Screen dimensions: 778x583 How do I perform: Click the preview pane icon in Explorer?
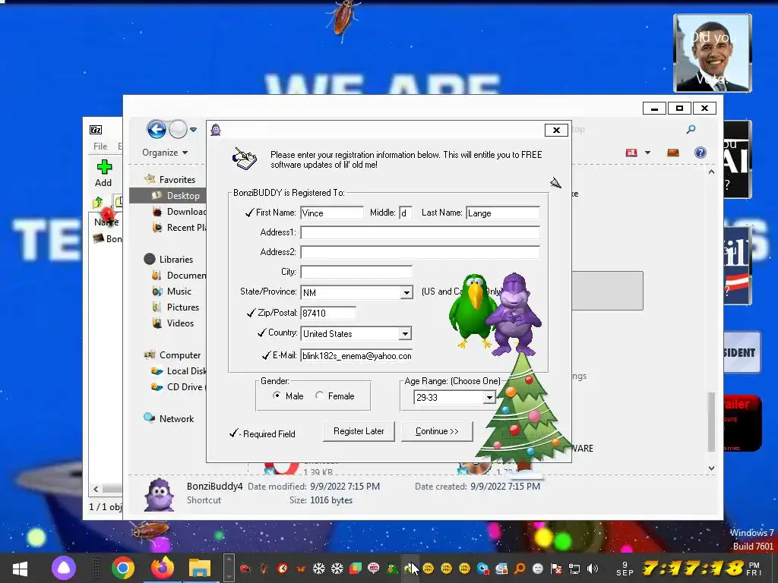pyautogui.click(x=673, y=153)
